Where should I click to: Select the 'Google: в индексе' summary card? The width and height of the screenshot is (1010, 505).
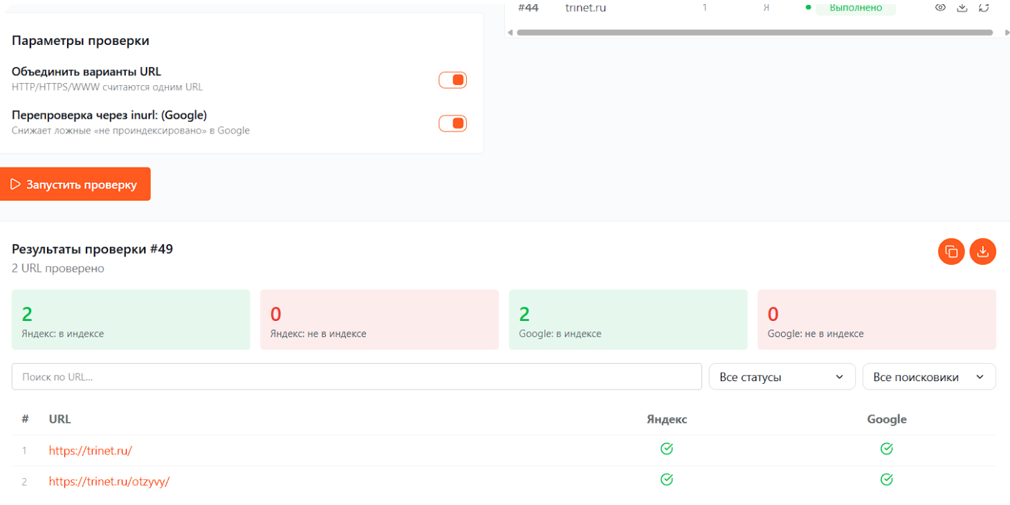click(x=628, y=320)
